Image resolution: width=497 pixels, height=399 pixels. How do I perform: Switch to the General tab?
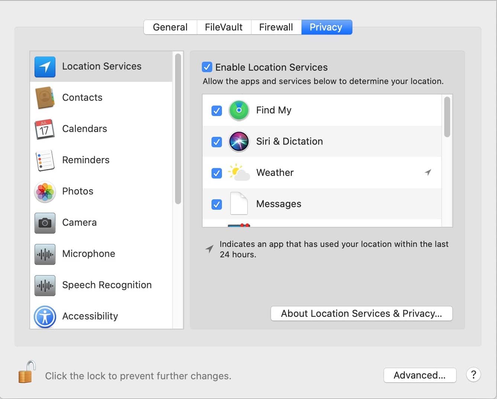pos(170,27)
